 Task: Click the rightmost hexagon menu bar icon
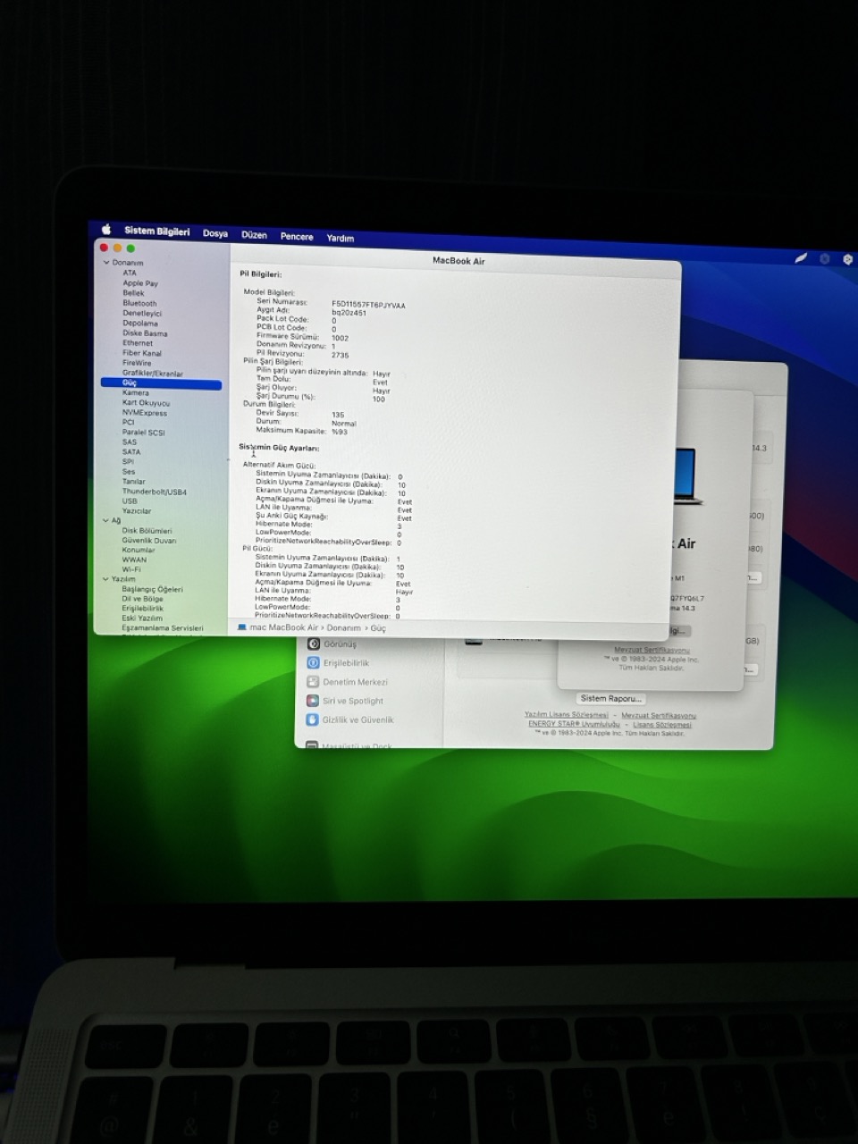tap(847, 259)
